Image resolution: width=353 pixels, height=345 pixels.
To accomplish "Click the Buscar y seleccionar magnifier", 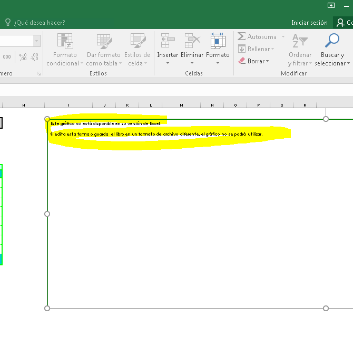I will 332,40.
